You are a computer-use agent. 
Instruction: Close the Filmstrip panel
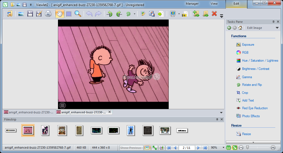(222, 119)
